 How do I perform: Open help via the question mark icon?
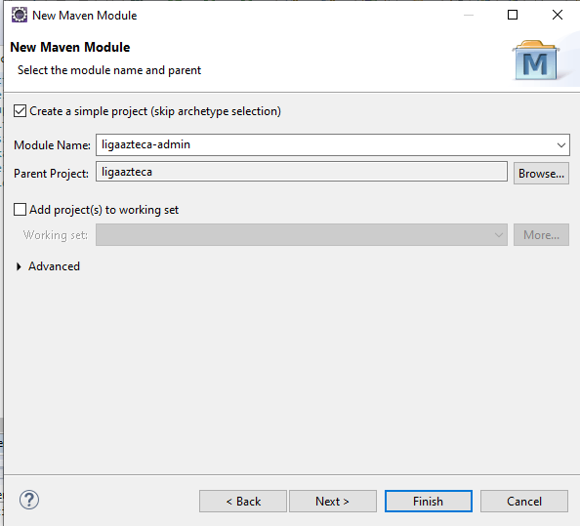[29, 500]
